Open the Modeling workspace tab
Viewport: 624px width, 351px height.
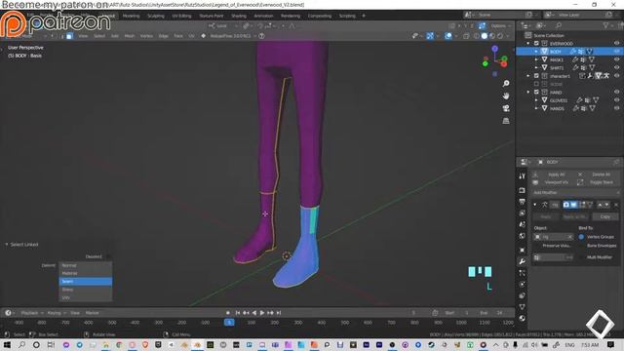coord(131,16)
